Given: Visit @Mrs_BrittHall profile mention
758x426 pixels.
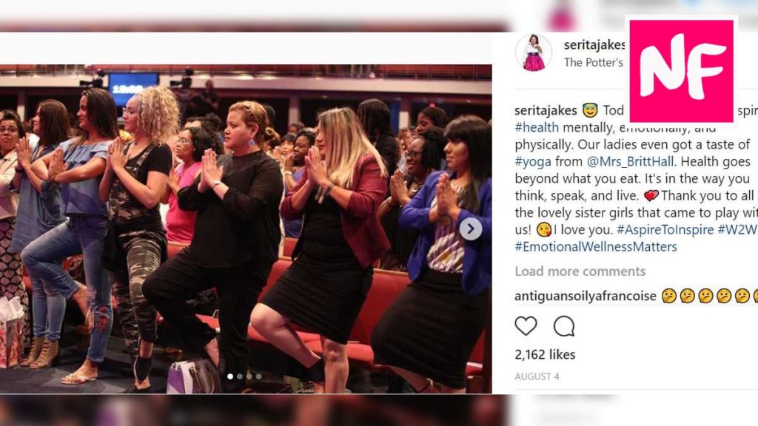Looking at the screenshot, I should [x=631, y=161].
